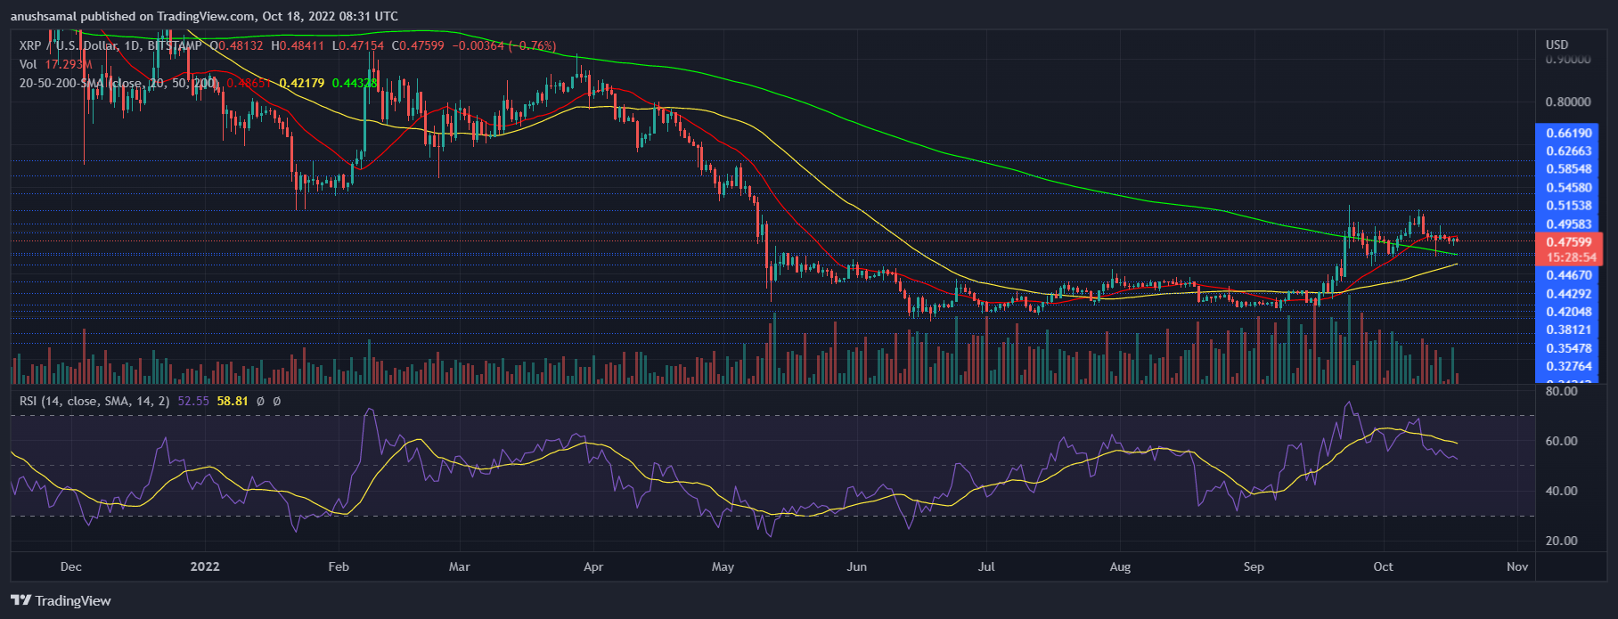This screenshot has width=1618, height=619.
Task: Click the Oct label on time axis
Action: coord(1384,566)
